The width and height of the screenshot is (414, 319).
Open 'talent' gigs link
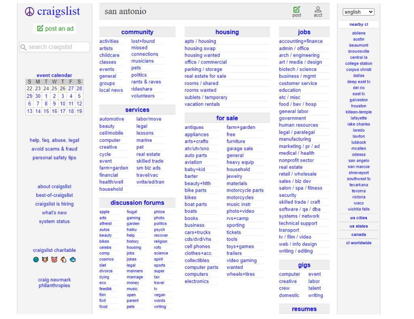tap(315, 288)
